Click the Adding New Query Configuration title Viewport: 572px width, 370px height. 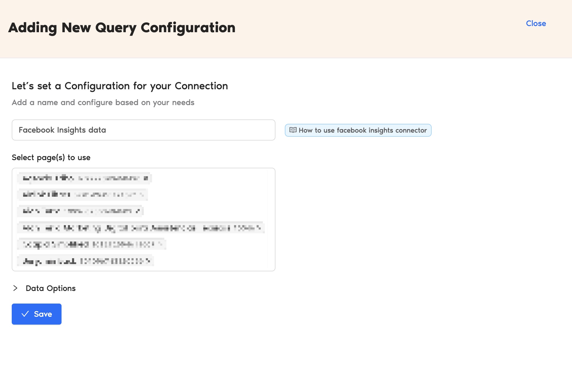[122, 28]
